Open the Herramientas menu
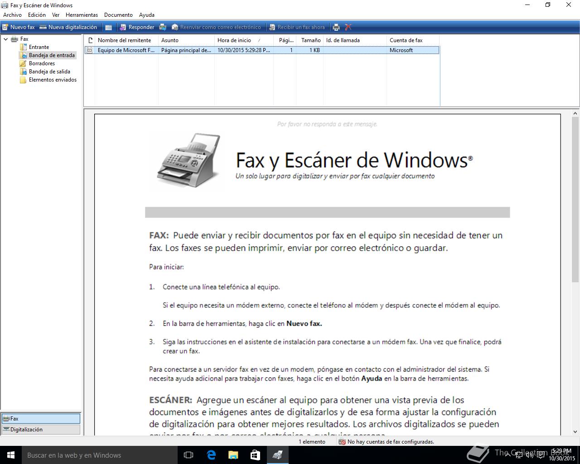 (82, 15)
